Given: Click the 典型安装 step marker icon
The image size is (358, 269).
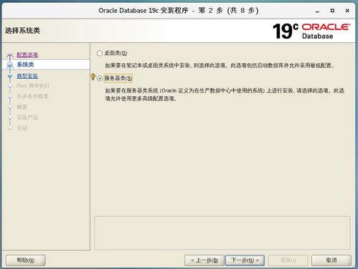Looking at the screenshot, I should pyautogui.click(x=10, y=76).
